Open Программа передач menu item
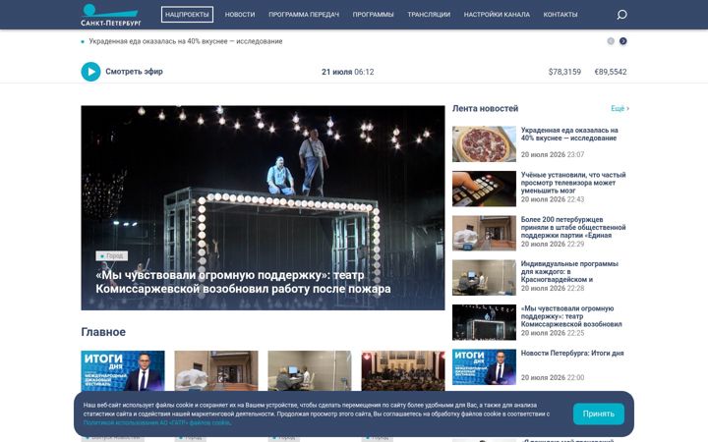Viewport: 708px width, 442px height. [x=304, y=15]
